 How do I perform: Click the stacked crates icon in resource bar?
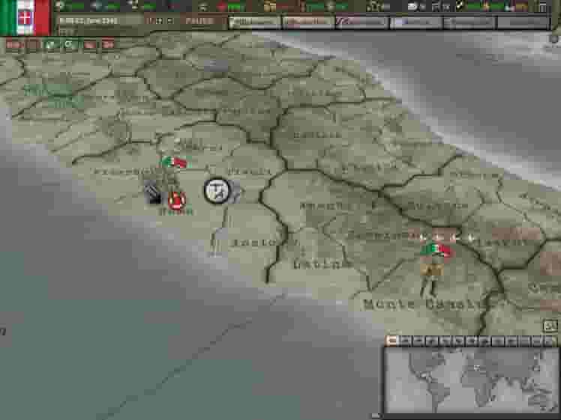click(268, 7)
